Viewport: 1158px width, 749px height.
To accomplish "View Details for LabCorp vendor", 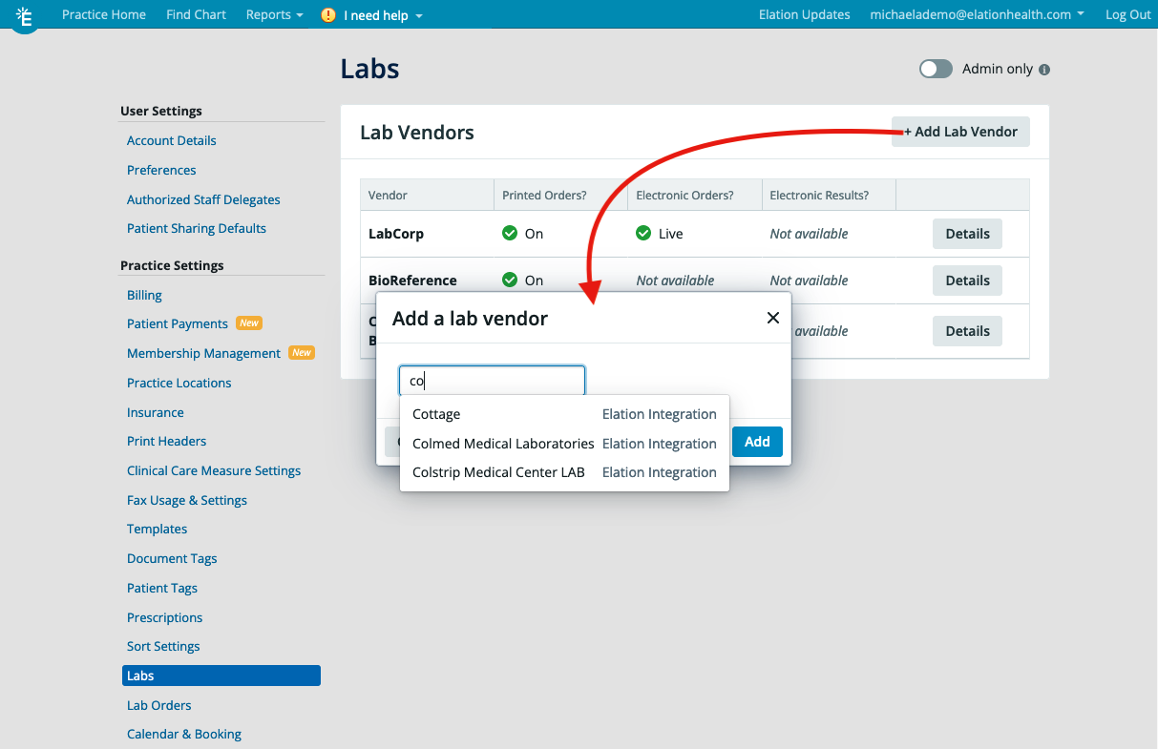I will [967, 233].
